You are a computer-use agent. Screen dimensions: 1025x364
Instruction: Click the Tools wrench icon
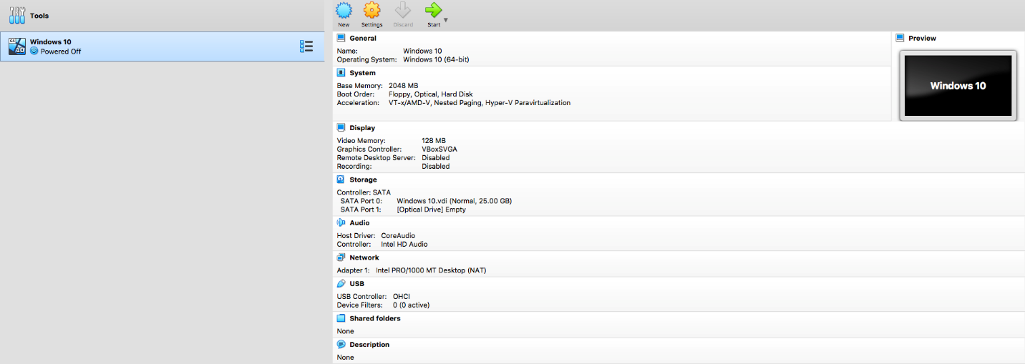17,15
